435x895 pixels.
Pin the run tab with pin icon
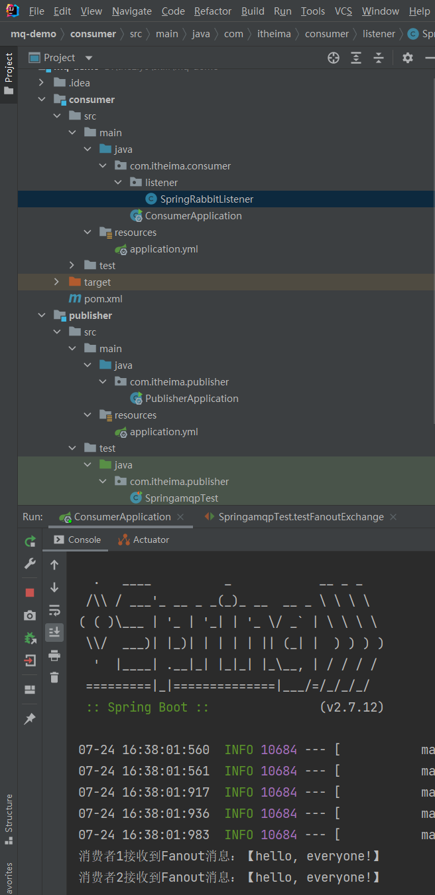click(30, 719)
